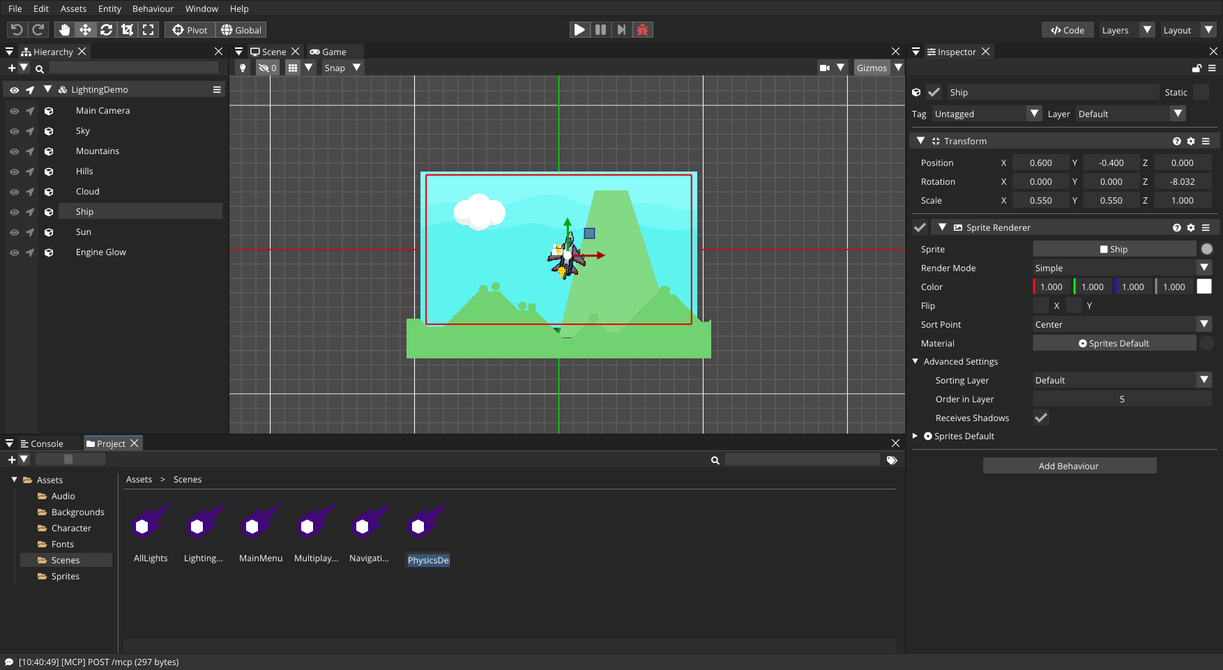
Task: Toggle hidden objects icon in Scene toolbar
Action: (268, 68)
